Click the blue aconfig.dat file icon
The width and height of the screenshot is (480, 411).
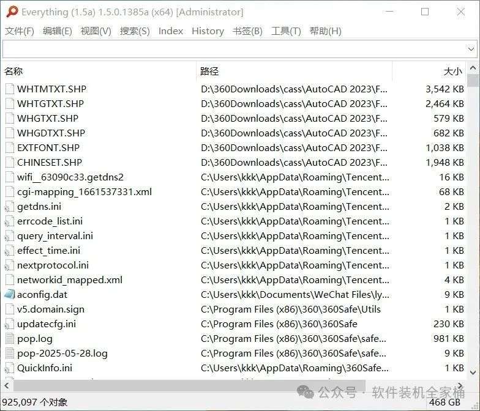(x=10, y=294)
